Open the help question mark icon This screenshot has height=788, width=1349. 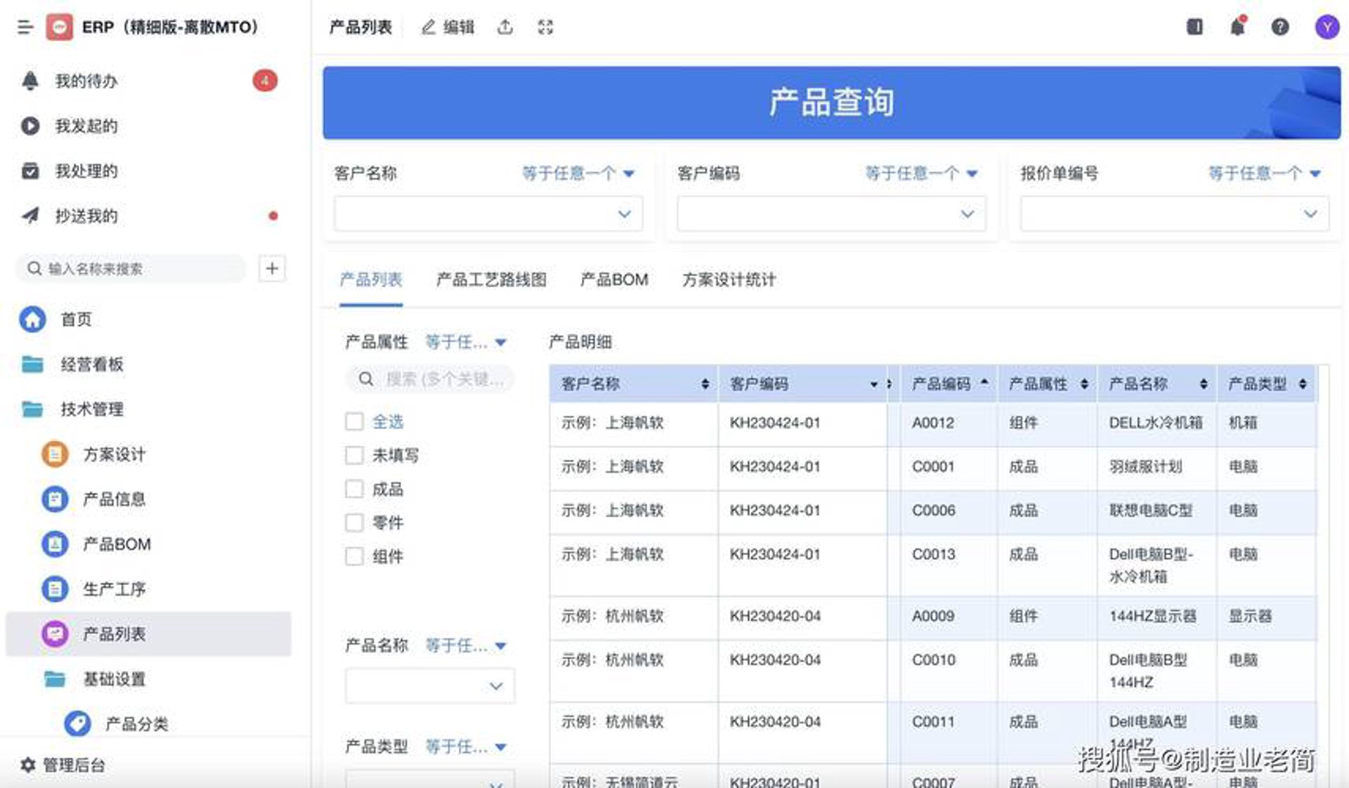point(1280,27)
